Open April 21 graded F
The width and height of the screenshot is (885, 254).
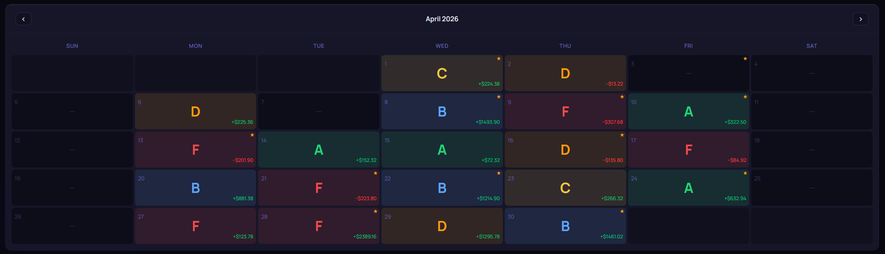pyautogui.click(x=319, y=188)
